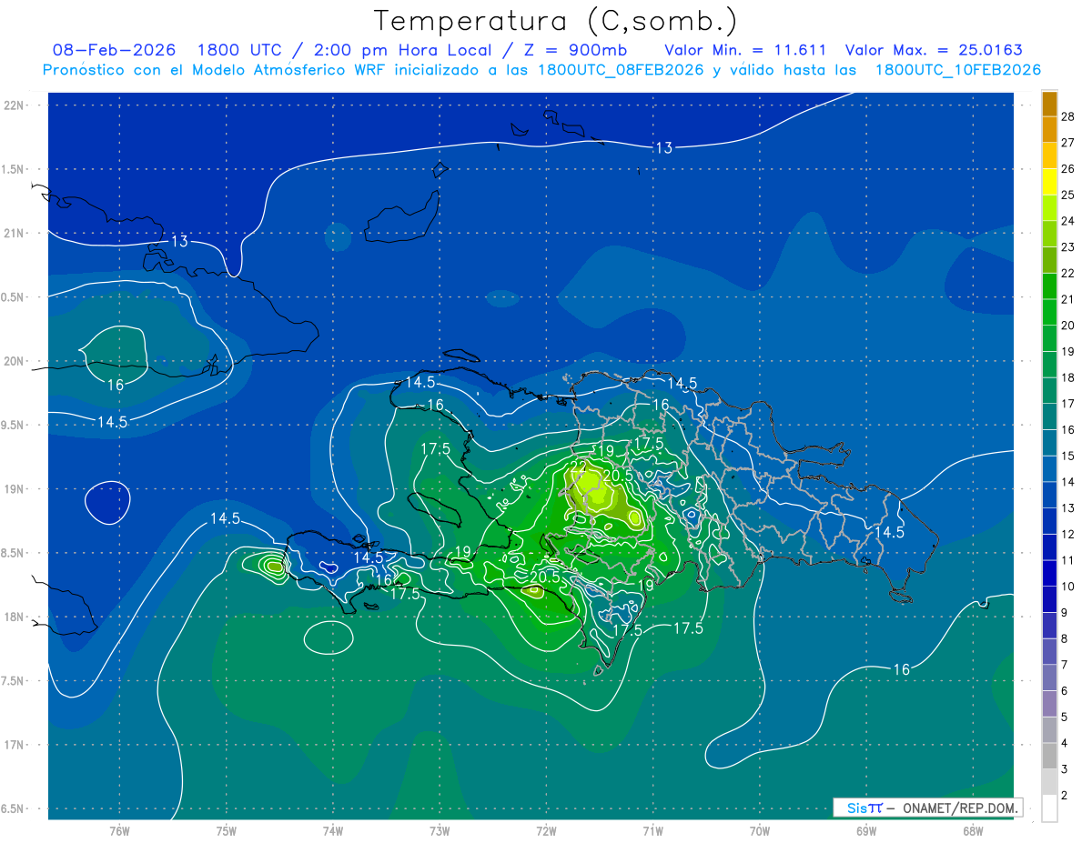Click the '69W' longitude axis label

click(x=865, y=831)
